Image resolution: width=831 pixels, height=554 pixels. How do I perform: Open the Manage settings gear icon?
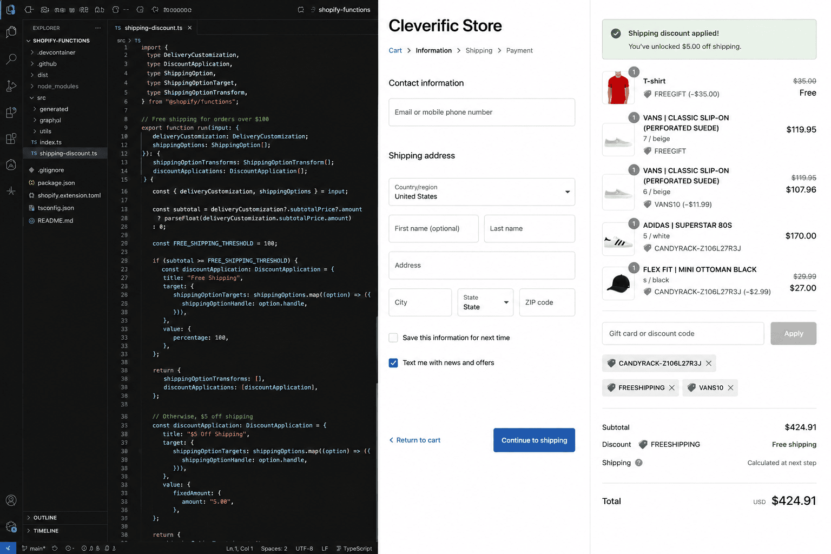[x=11, y=526]
